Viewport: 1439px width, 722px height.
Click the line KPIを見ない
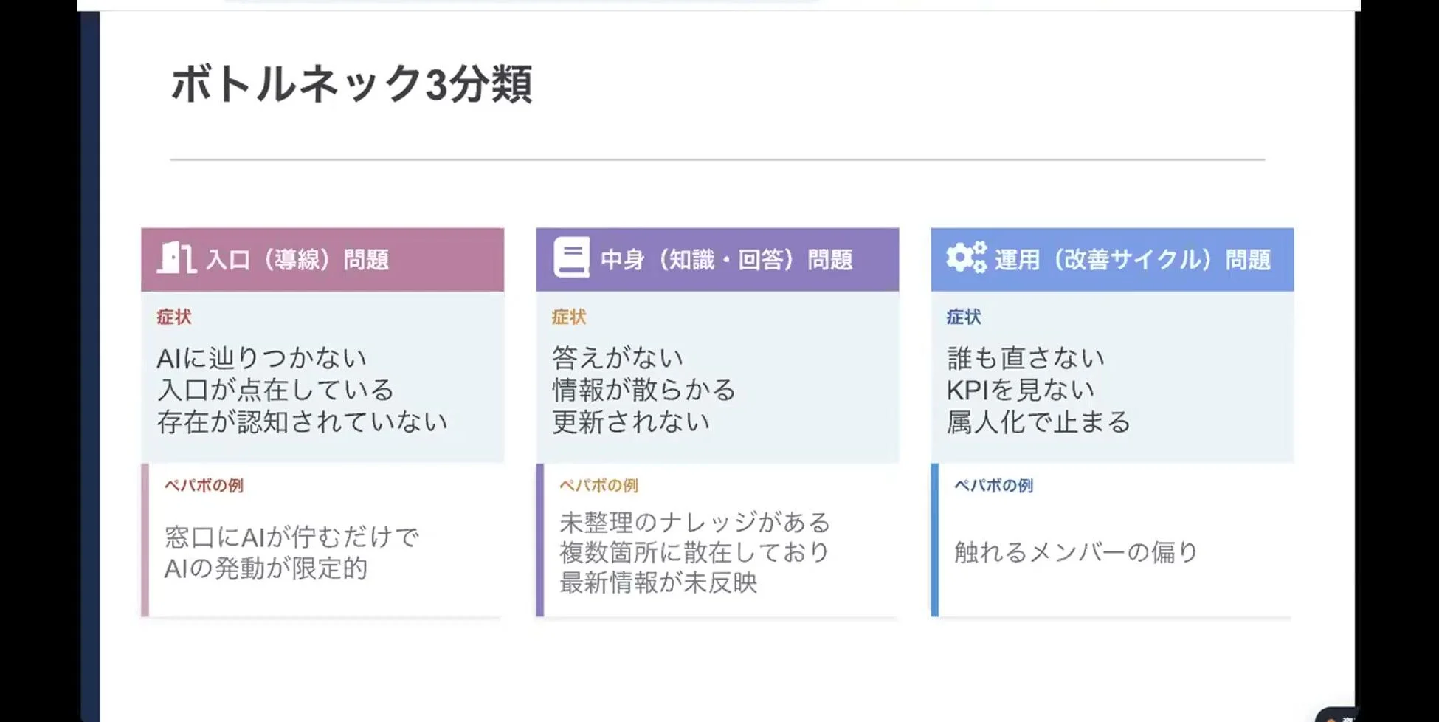tap(1021, 390)
